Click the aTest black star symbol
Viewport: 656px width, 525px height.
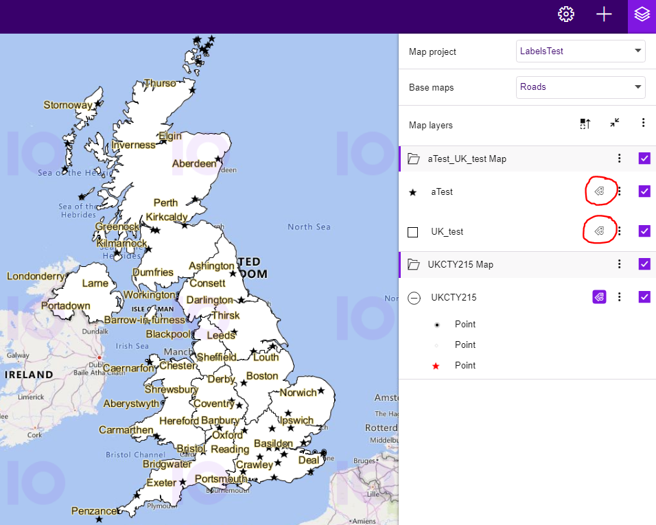point(413,192)
